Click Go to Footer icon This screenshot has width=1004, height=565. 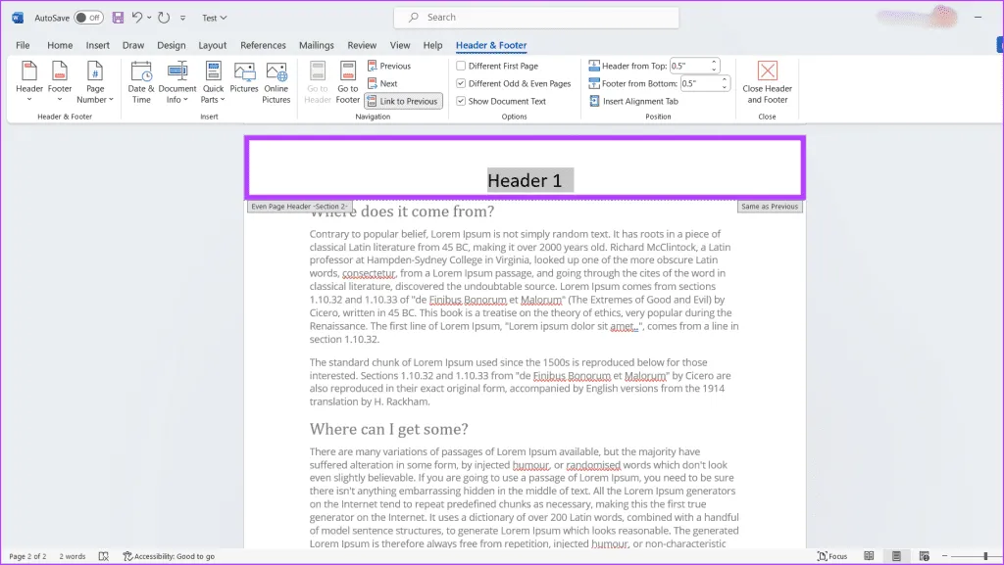pos(348,80)
